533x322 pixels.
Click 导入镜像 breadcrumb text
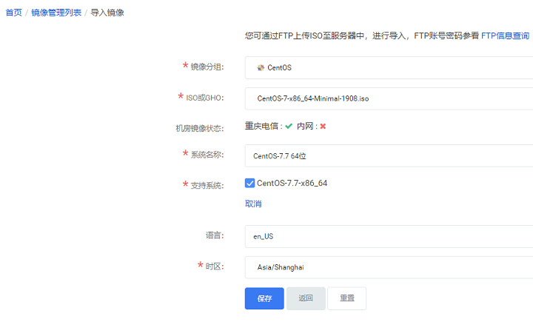point(107,13)
